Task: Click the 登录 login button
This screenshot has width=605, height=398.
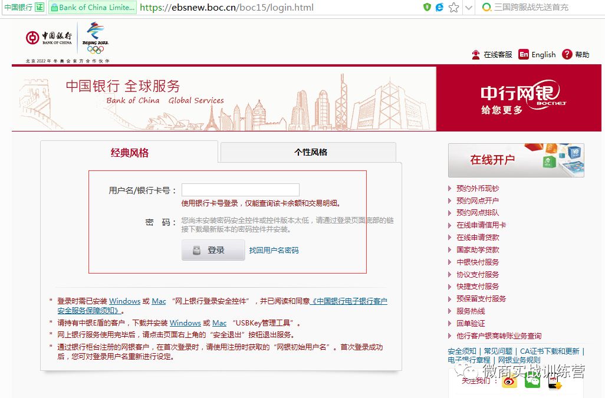Action: pyautogui.click(x=213, y=250)
